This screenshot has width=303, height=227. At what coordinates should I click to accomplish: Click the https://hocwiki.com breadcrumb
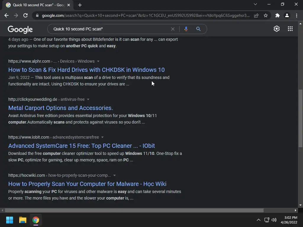(x=26, y=175)
